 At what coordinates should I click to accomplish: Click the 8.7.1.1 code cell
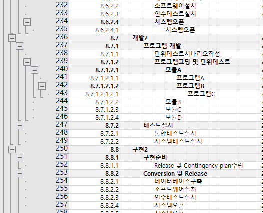pyautogui.click(x=95, y=54)
